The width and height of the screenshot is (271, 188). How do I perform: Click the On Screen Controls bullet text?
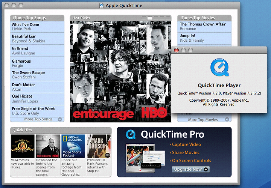tap(192, 161)
